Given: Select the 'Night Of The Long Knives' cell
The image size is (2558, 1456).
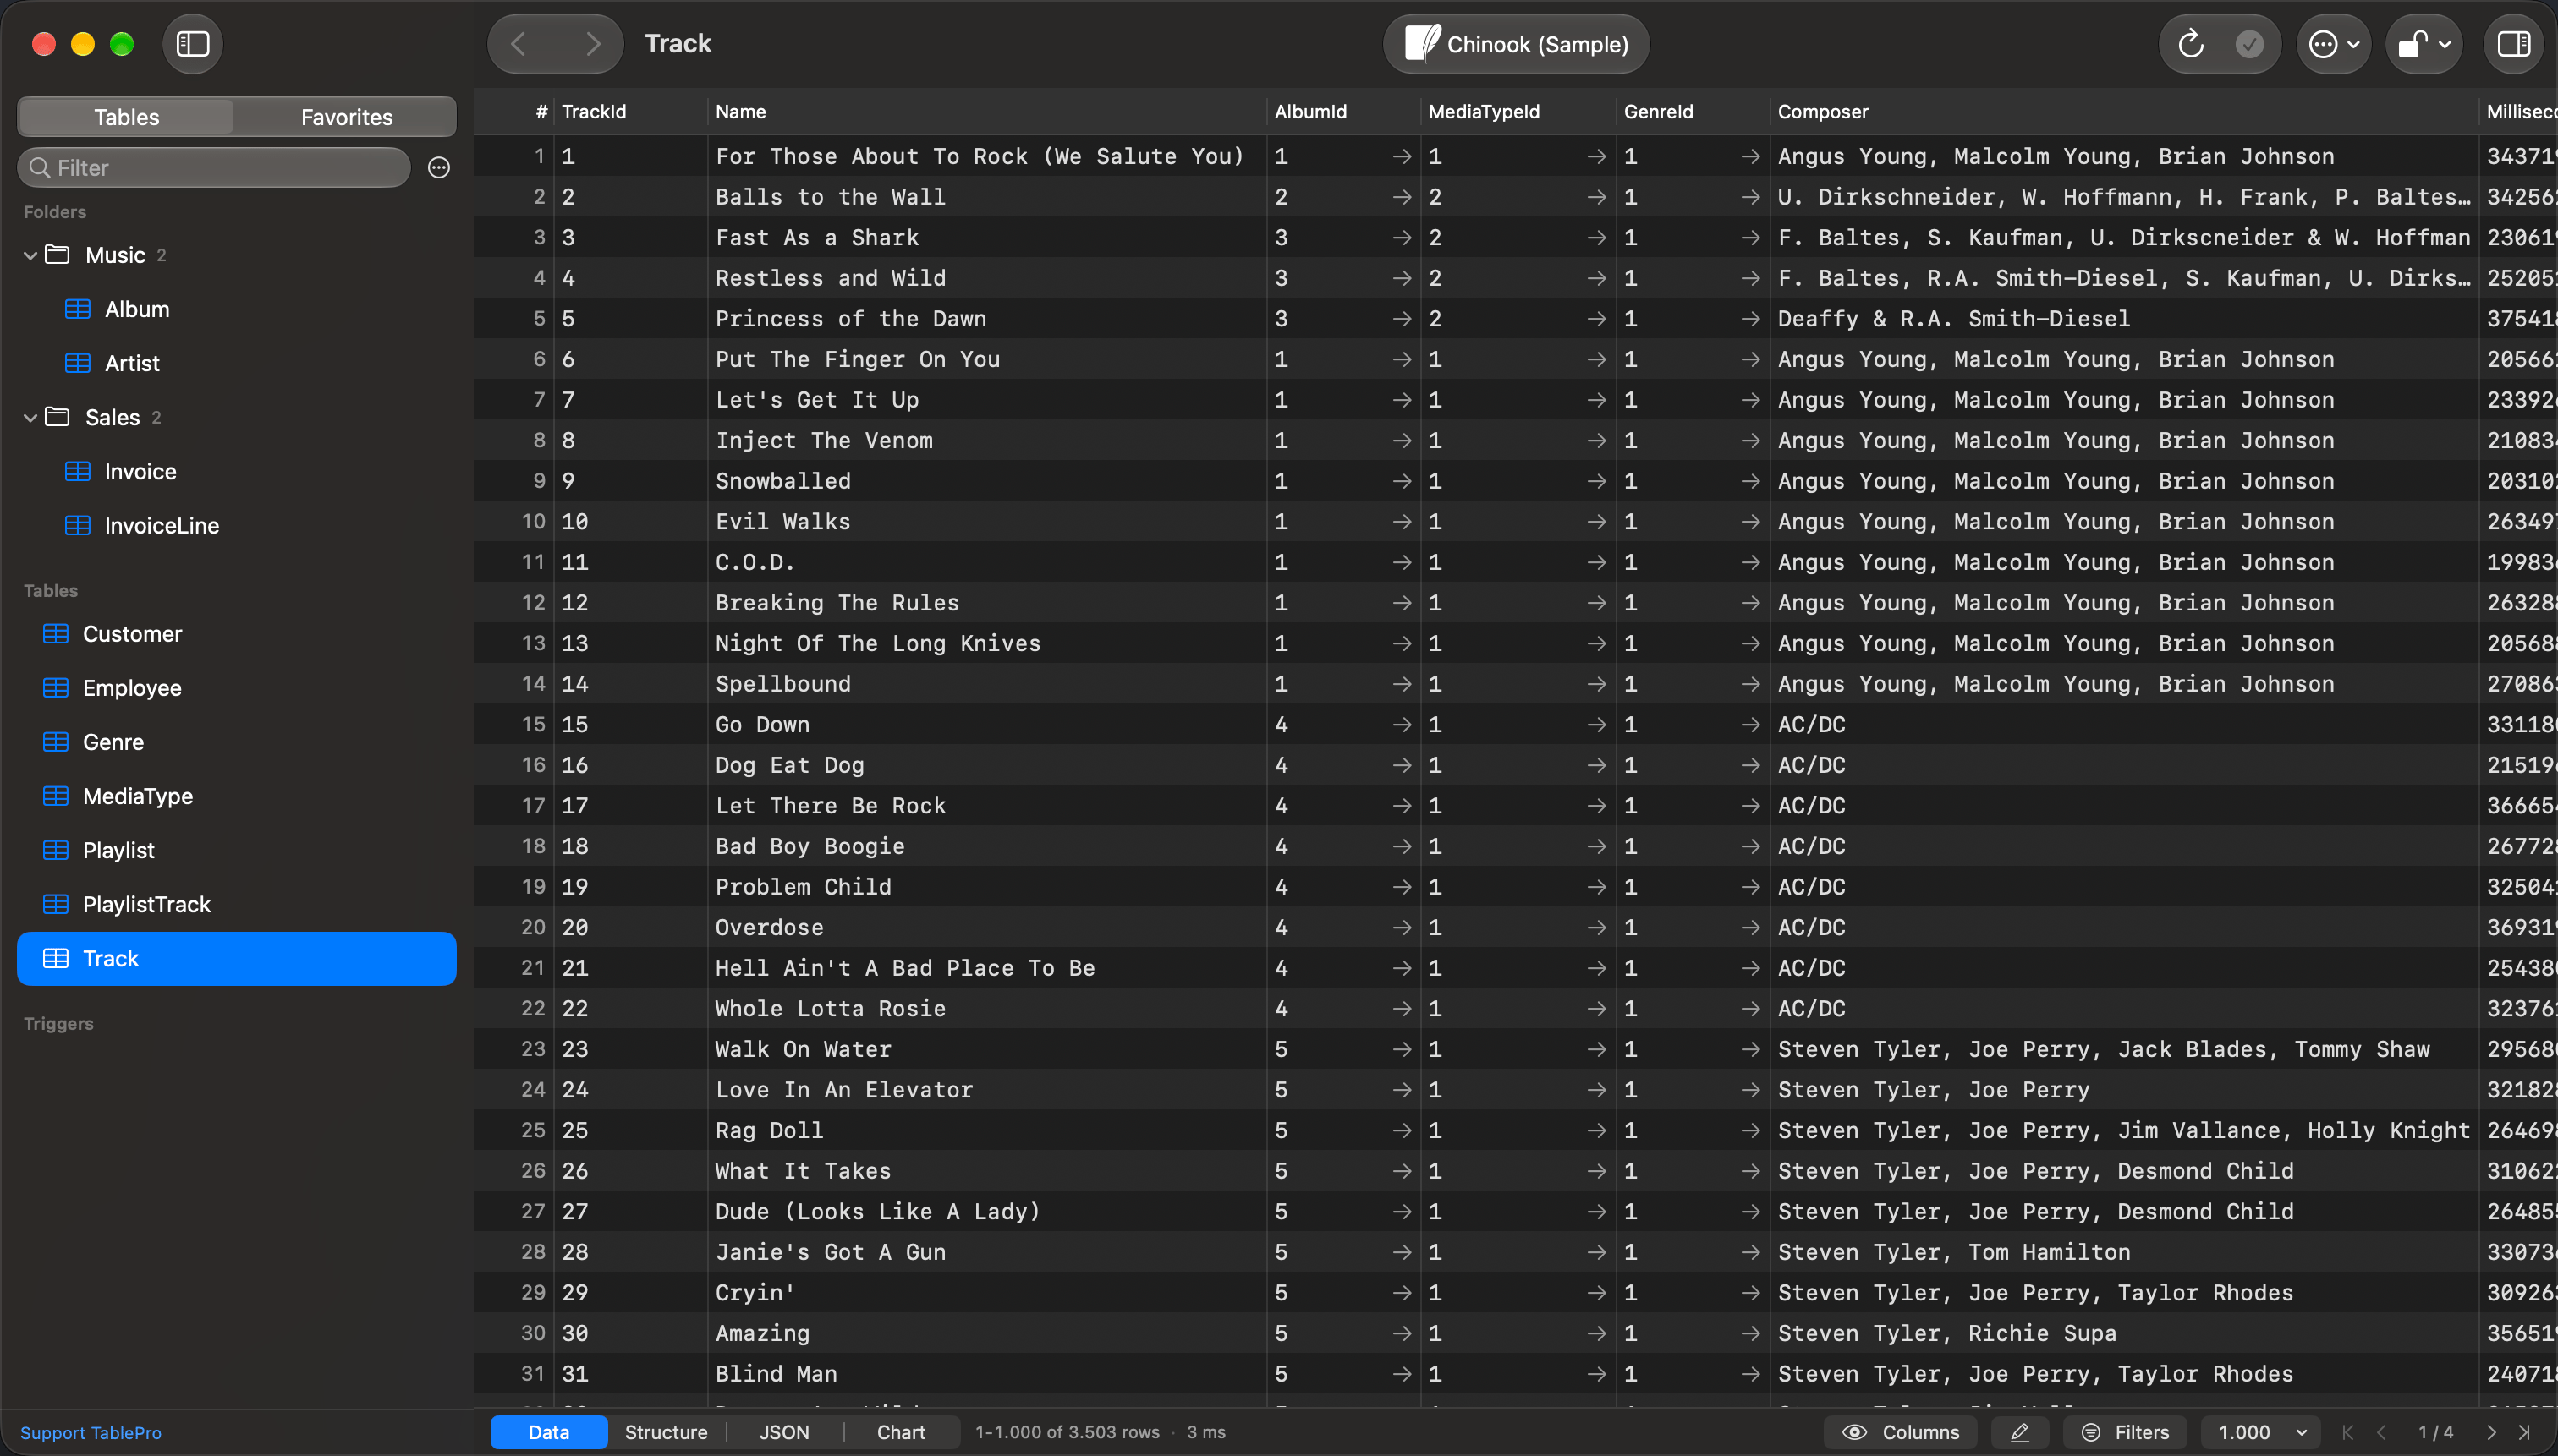Looking at the screenshot, I should pos(986,643).
